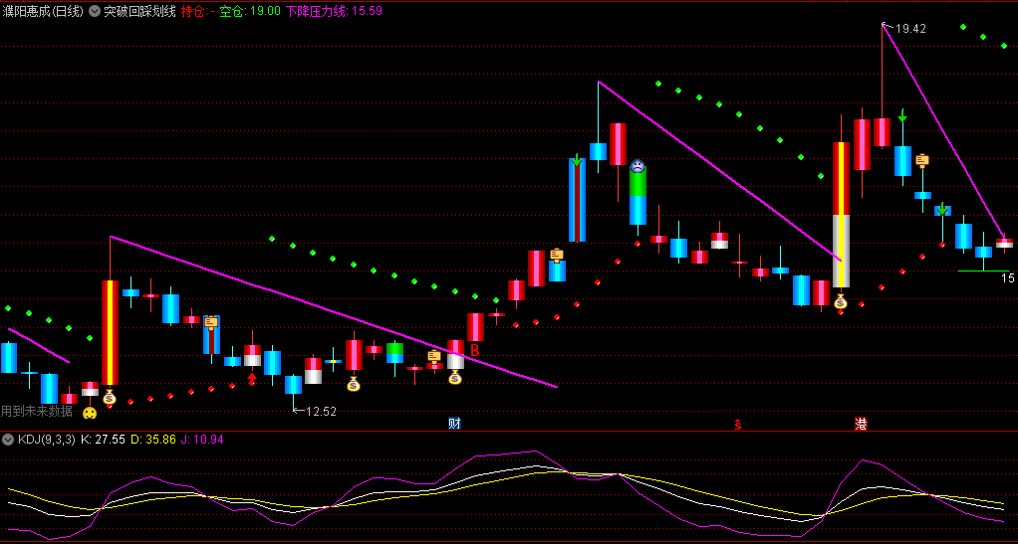
Task: Click the 用到未来数据 notice text
Action: pos(36,411)
